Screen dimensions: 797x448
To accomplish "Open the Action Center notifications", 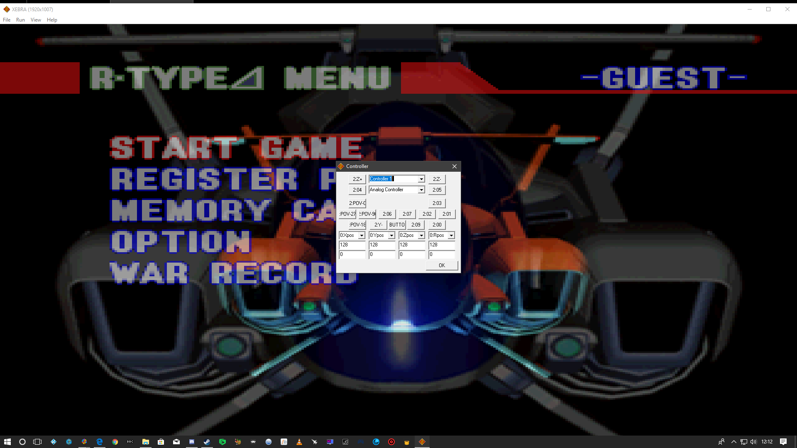I will 783,442.
